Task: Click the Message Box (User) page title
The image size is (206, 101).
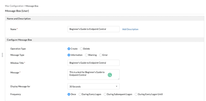Action: tap(17, 11)
